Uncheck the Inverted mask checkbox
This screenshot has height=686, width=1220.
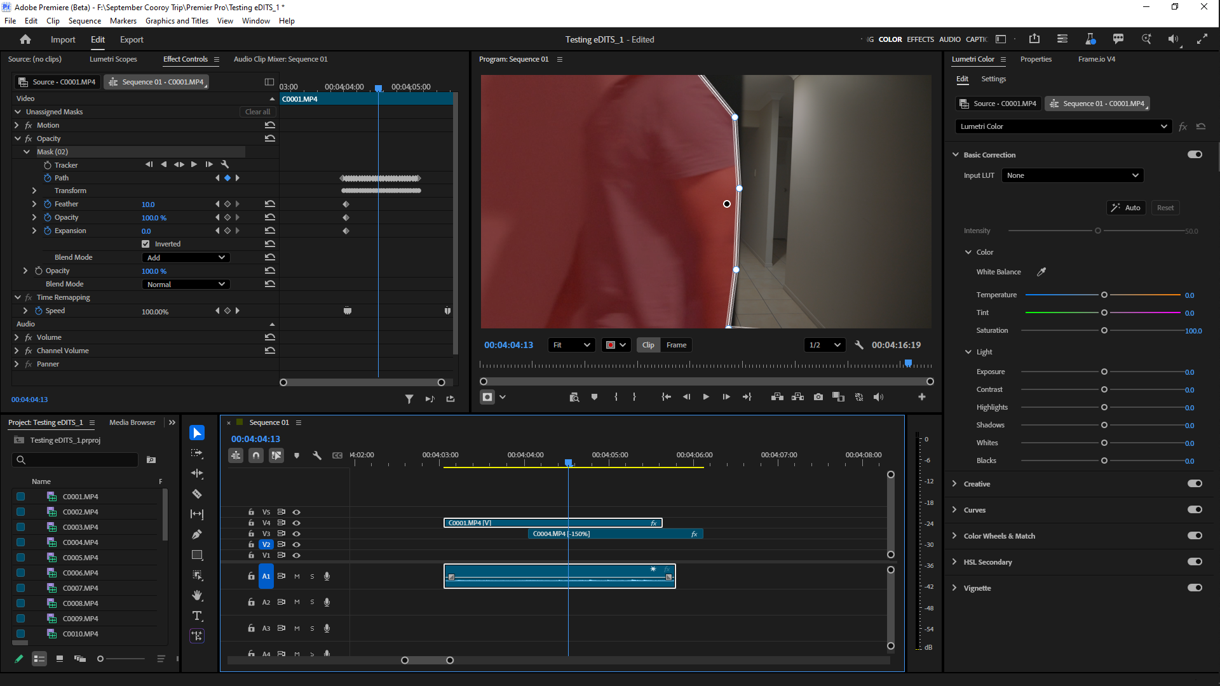pos(146,244)
